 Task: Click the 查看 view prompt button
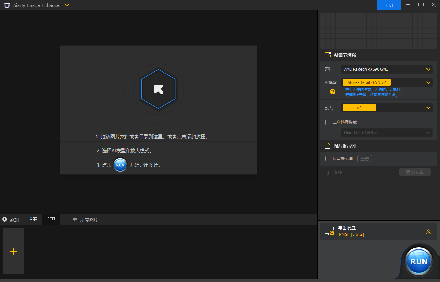click(x=364, y=159)
